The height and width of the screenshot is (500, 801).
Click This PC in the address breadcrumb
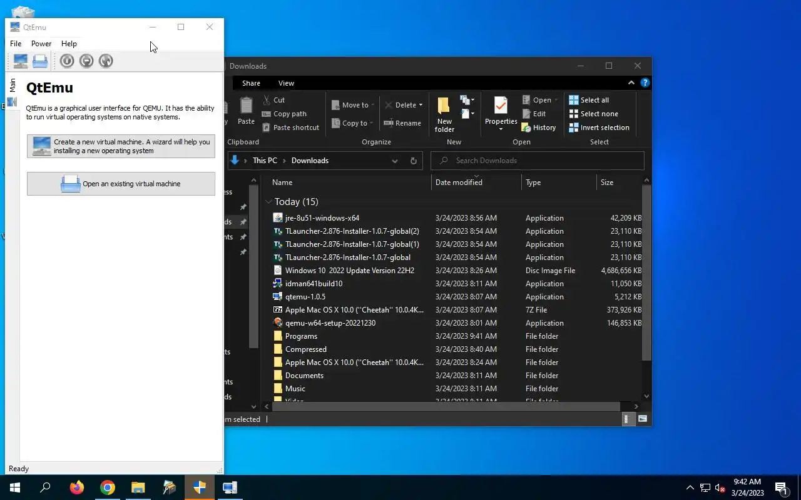click(x=265, y=161)
